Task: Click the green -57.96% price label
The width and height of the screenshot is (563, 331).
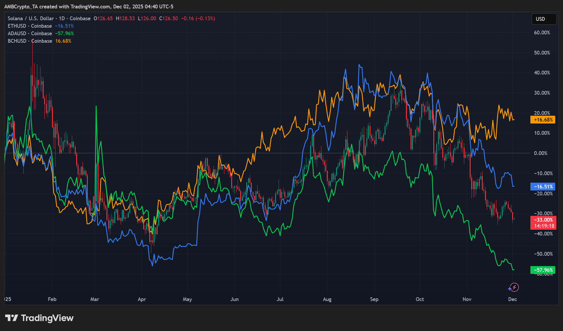Action: click(543, 270)
